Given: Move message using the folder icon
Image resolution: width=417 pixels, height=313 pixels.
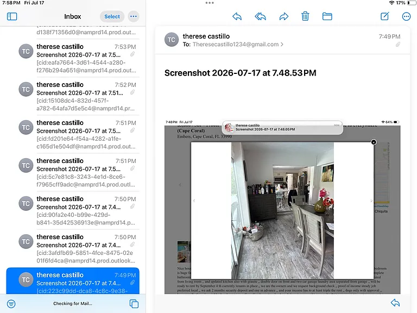Looking at the screenshot, I should pyautogui.click(x=327, y=16).
